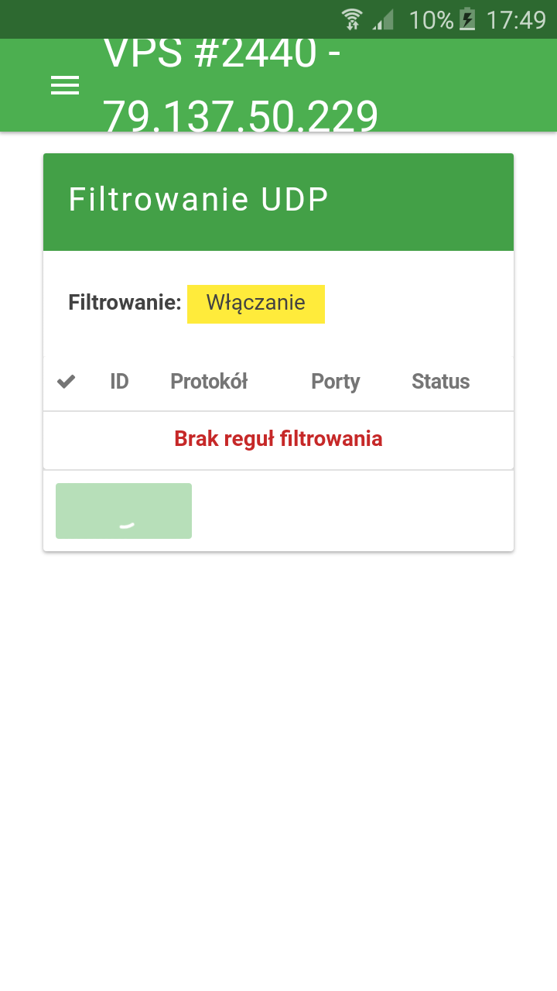
Task: Tap the Wi-Fi status bar icon
Action: pyautogui.click(x=352, y=19)
